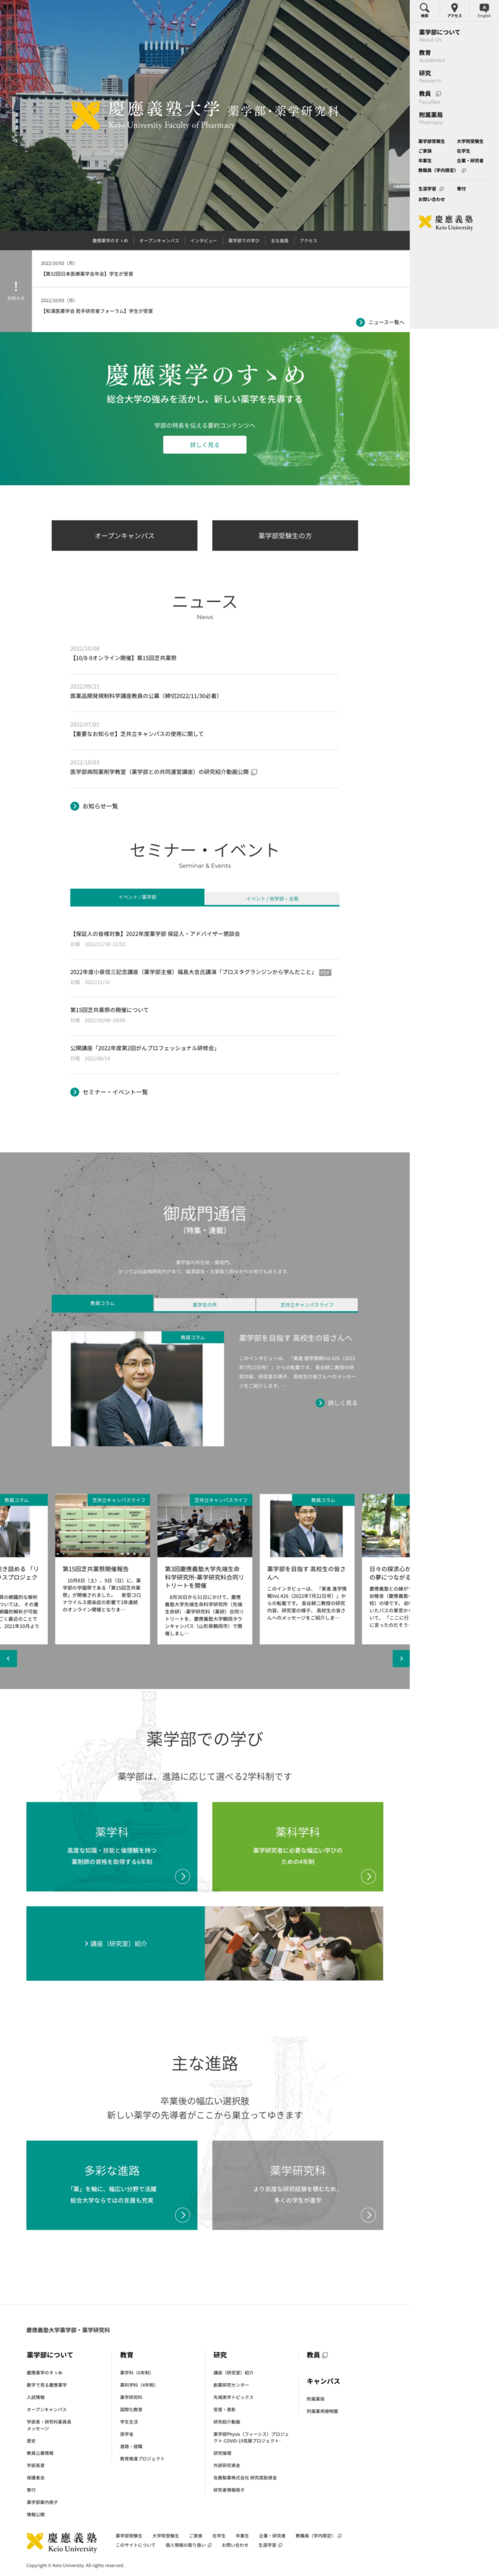Select オープンキャンパス in hero nav bar

(x=158, y=241)
